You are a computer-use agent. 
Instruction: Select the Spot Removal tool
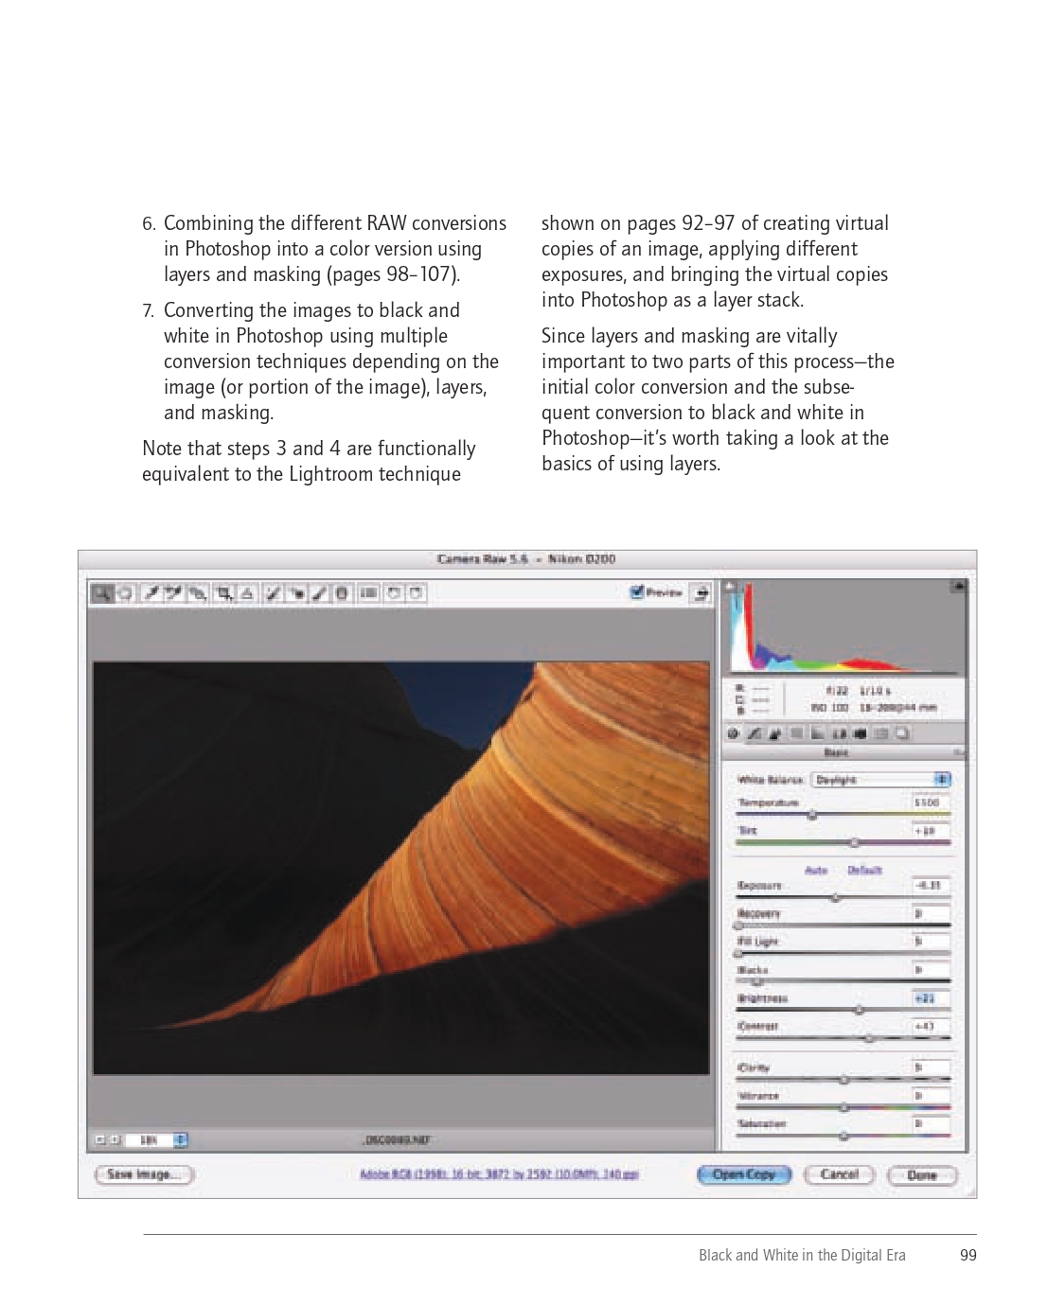[x=272, y=593]
